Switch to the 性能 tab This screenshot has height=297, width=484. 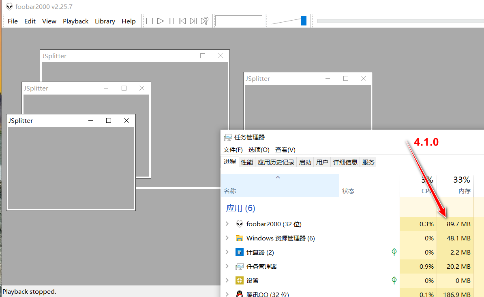(246, 162)
